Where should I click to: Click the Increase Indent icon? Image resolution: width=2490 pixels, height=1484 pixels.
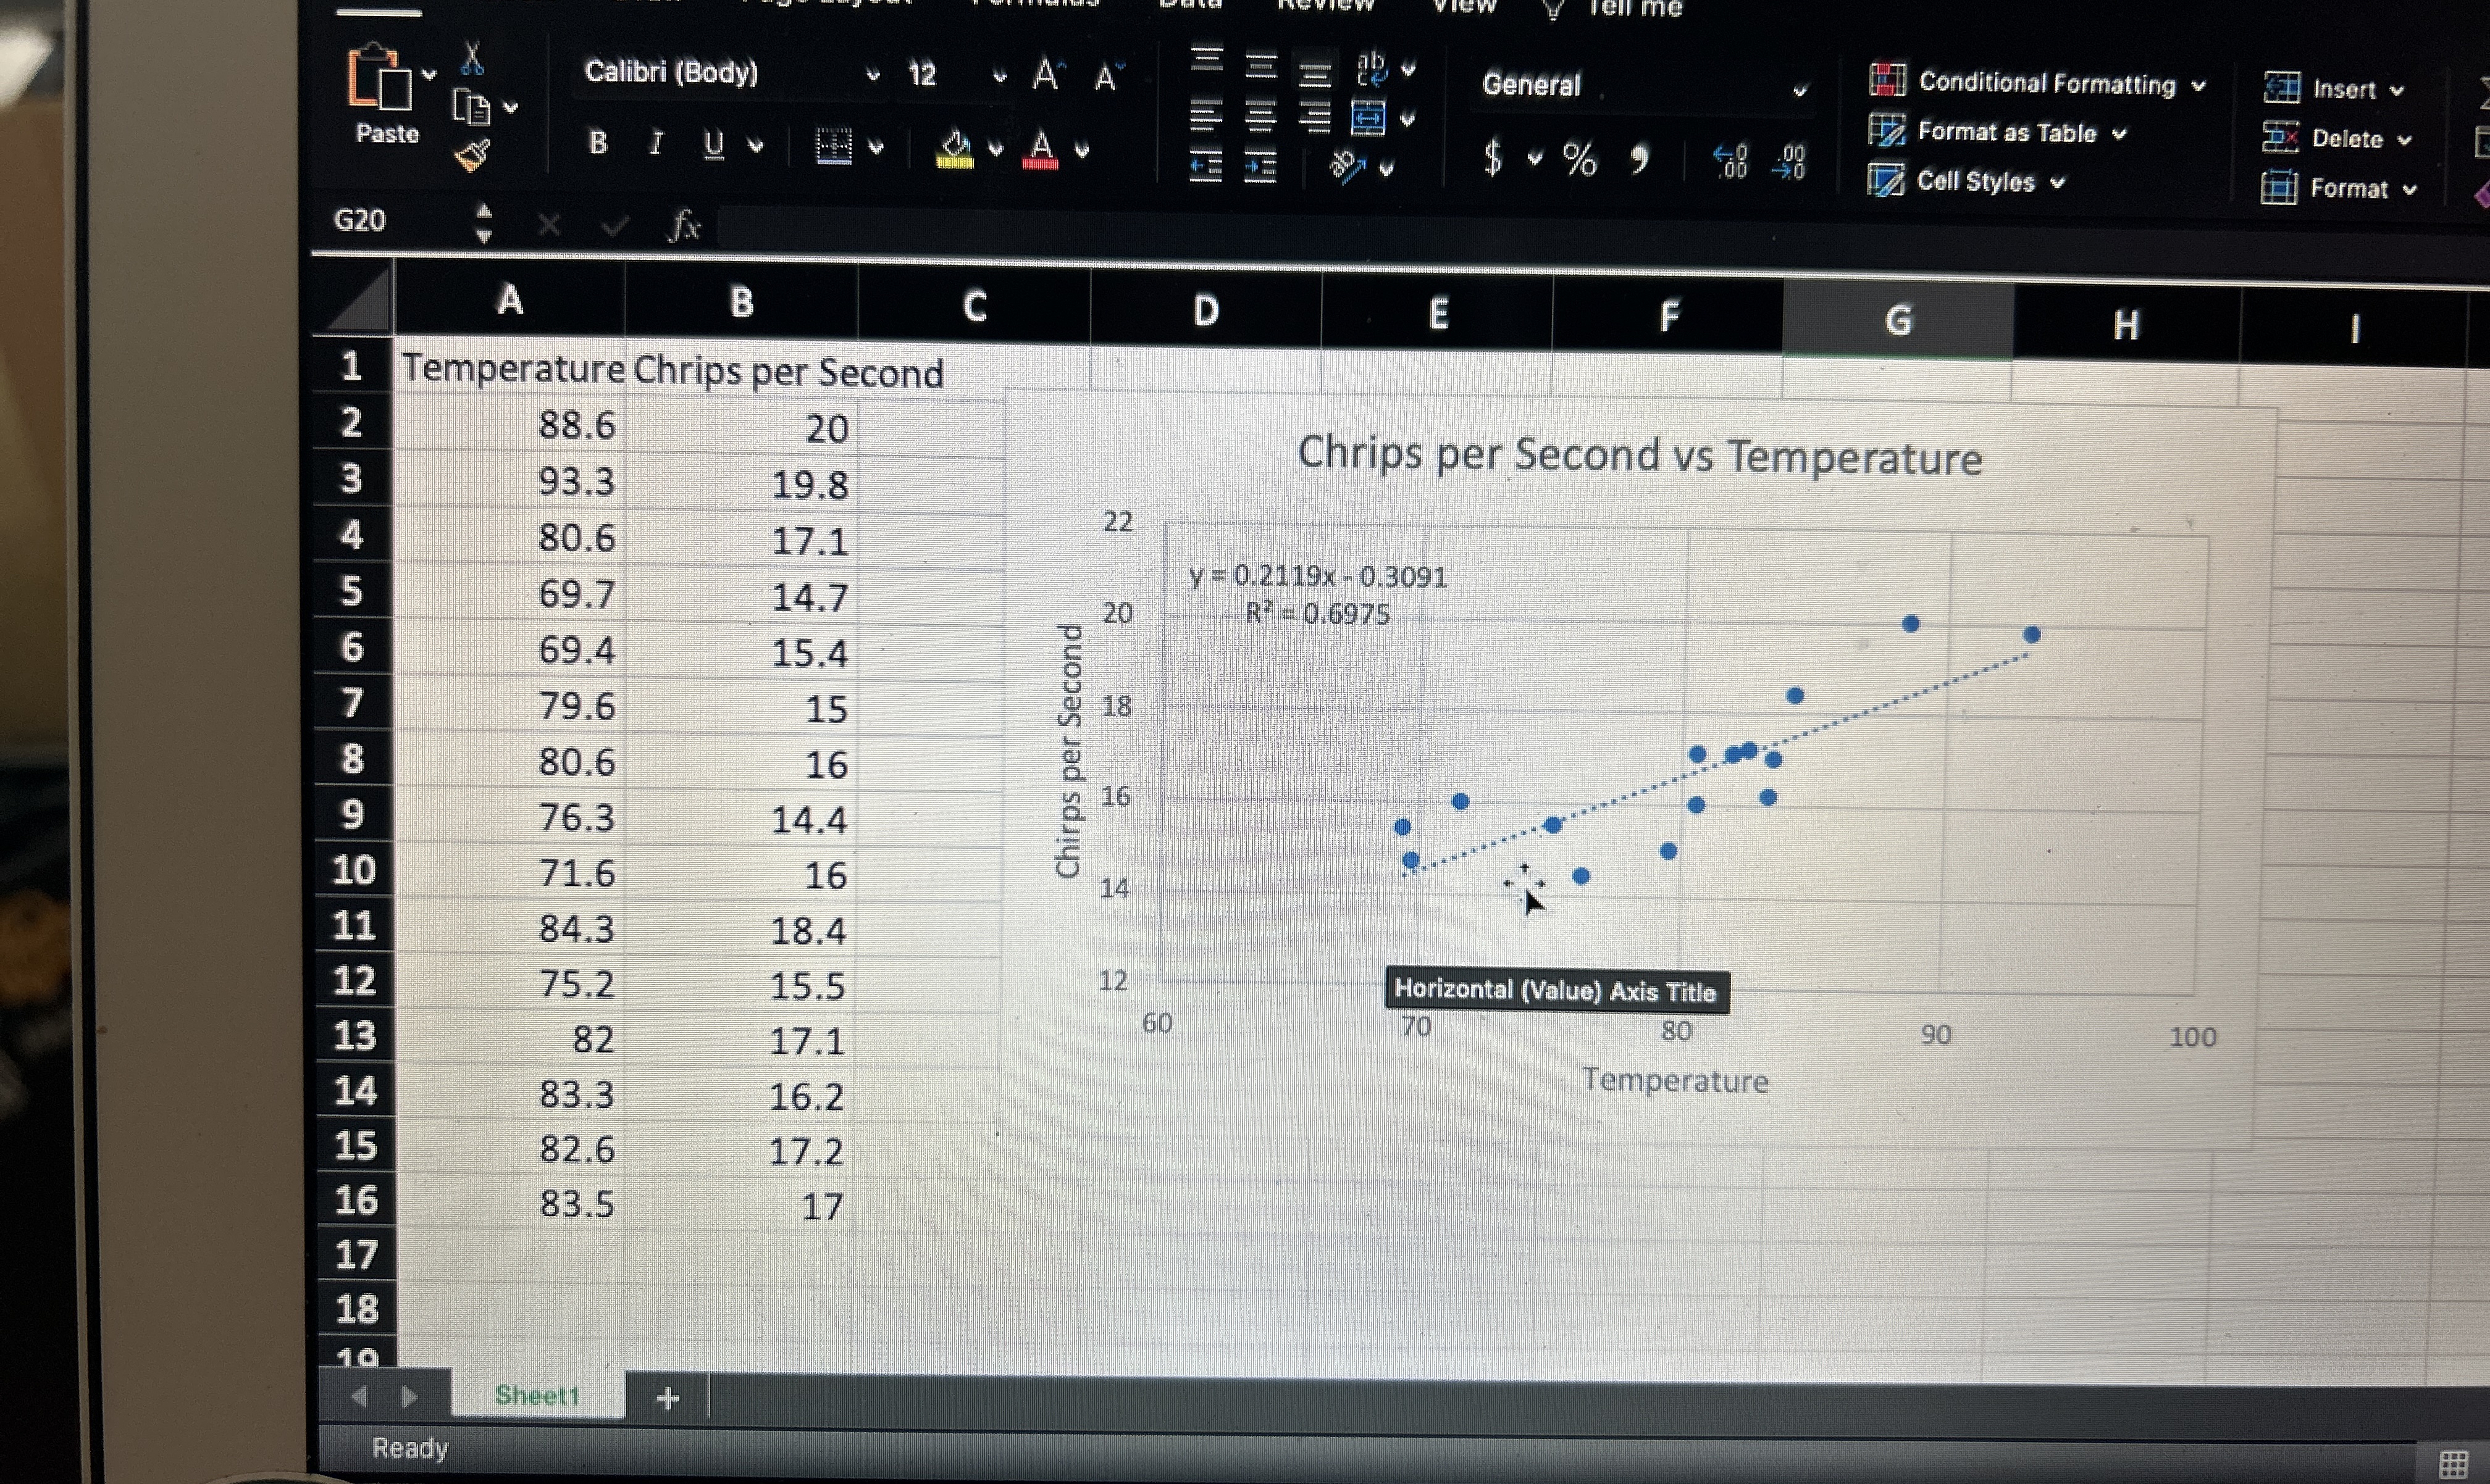point(1259,167)
